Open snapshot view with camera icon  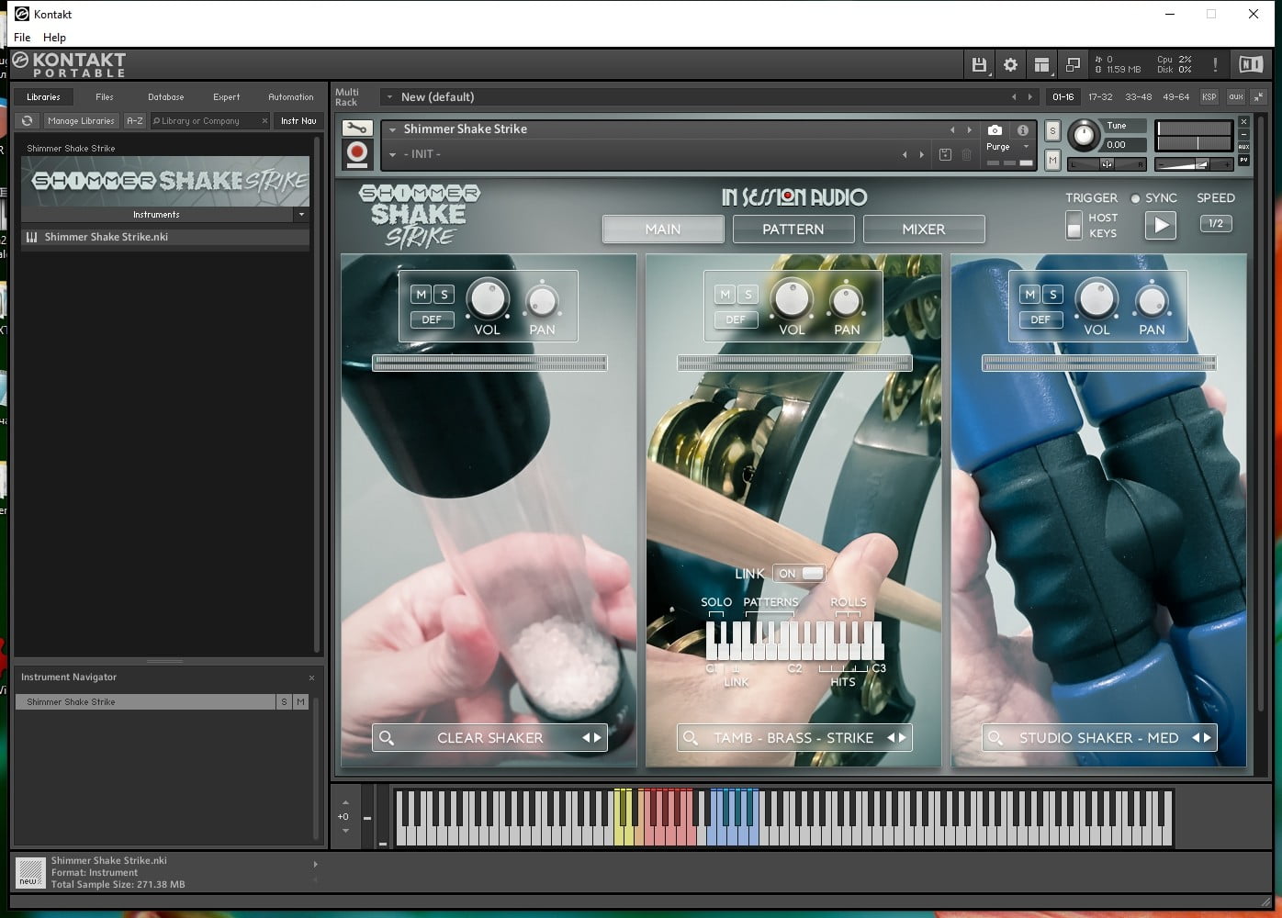click(995, 130)
